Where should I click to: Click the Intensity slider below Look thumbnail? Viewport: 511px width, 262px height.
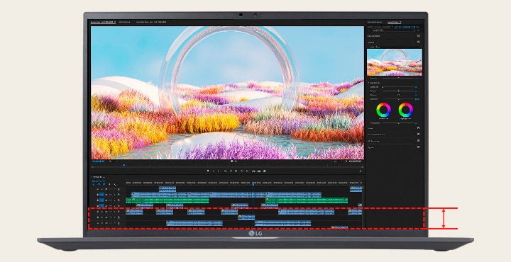[399, 78]
